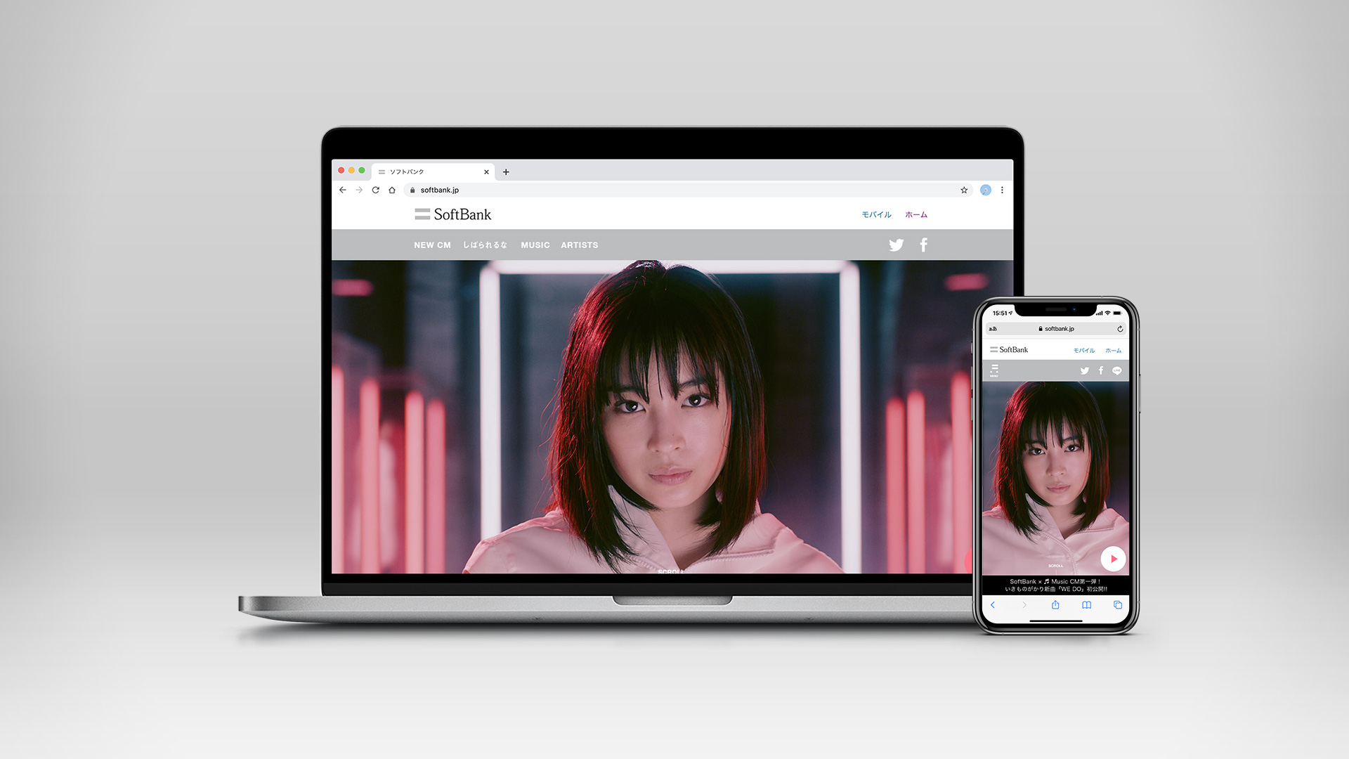Tap the play button on phone
The height and width of the screenshot is (759, 1349).
click(1113, 559)
